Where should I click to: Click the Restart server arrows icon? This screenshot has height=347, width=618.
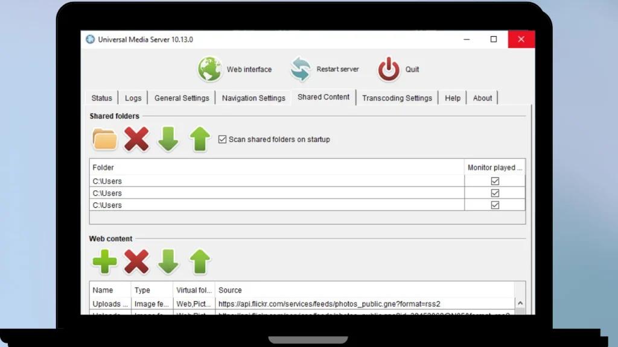click(x=301, y=69)
